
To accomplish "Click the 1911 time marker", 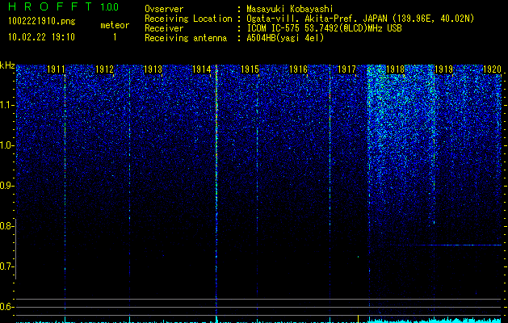I will click(x=56, y=69).
